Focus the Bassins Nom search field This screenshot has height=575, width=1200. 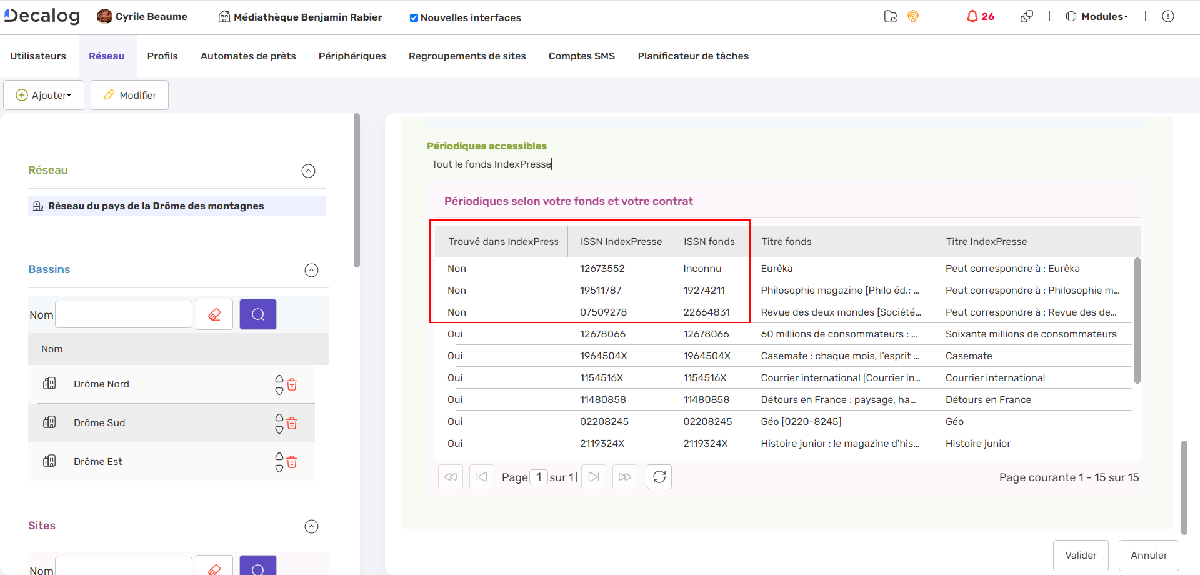click(x=124, y=314)
